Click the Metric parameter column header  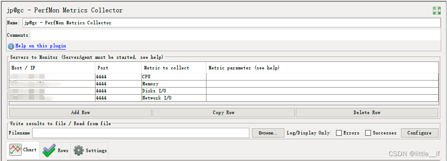click(x=322, y=68)
